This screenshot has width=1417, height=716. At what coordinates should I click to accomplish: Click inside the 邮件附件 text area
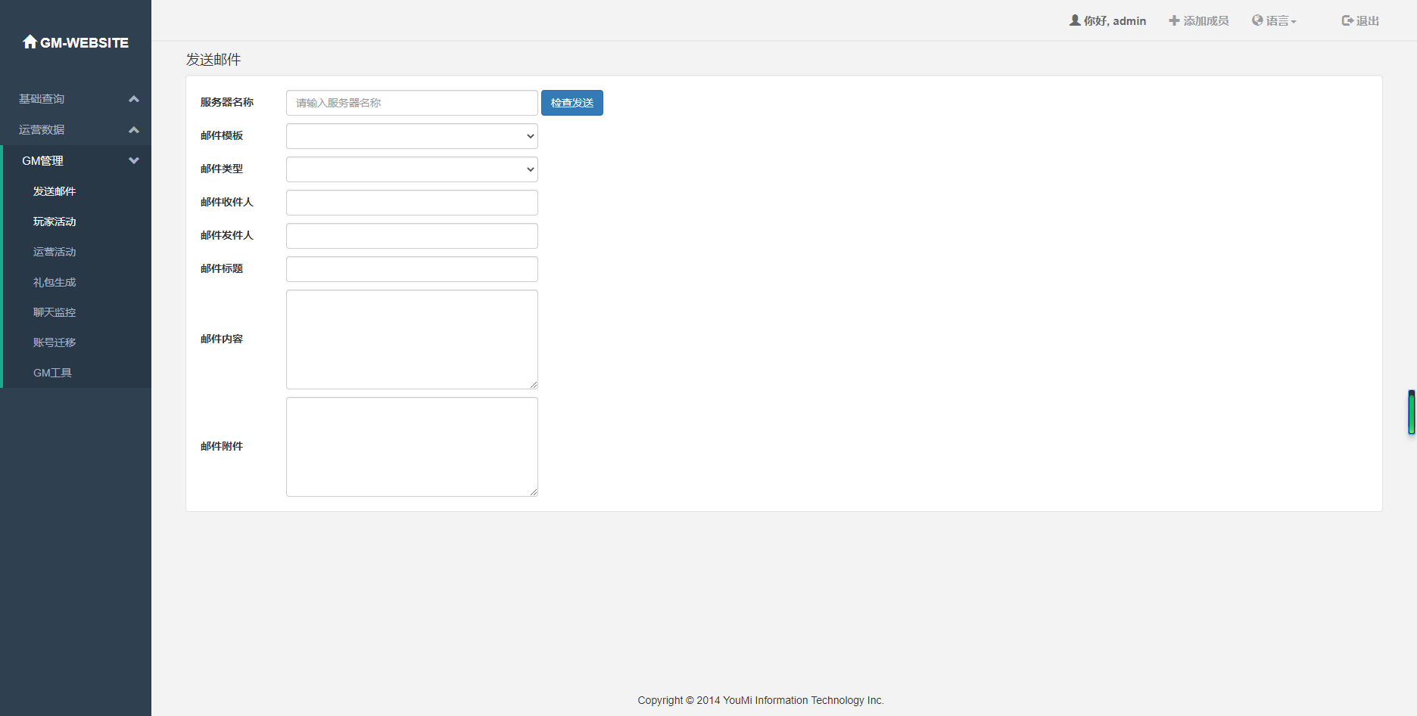point(412,447)
